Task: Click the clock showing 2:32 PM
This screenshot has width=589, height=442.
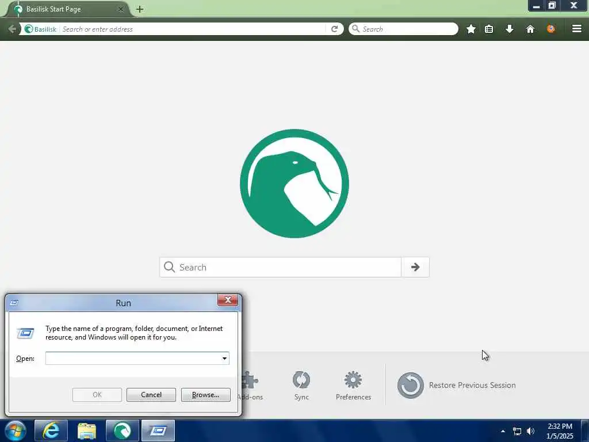Action: [560, 431]
